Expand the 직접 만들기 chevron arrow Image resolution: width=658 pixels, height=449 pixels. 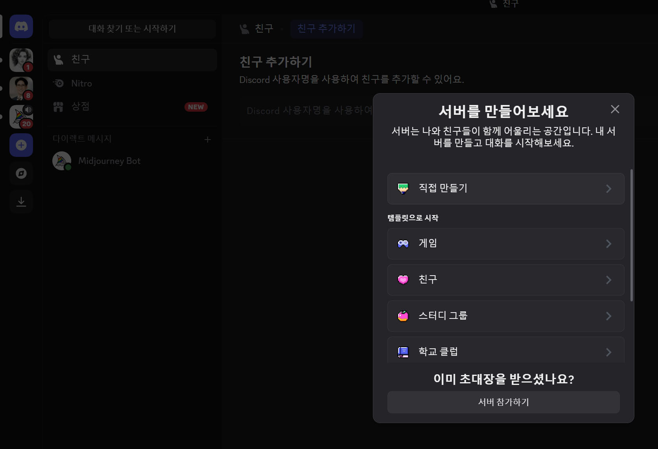tap(608, 189)
